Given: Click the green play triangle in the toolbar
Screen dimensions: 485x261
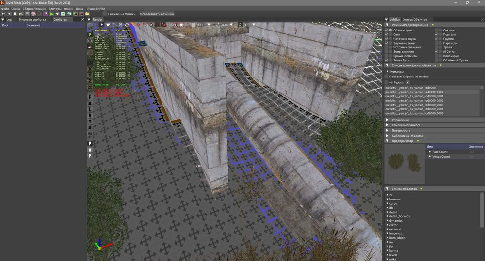Looking at the screenshot, I should pos(52,14).
